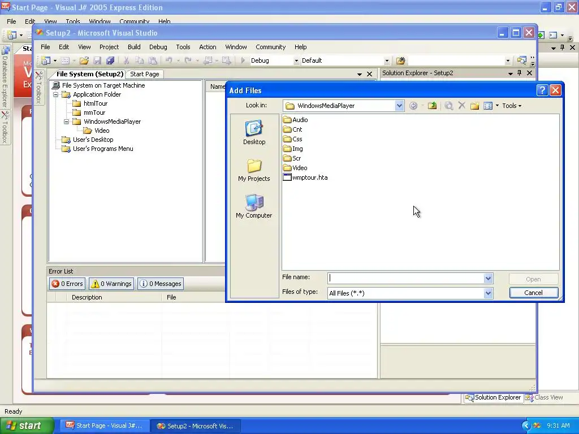Open the Files of type dropdown
The image size is (579, 434).
point(488,293)
